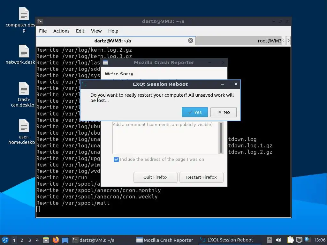Screen dimensions: 327x245
Task: Click the Mozilla Crash Reporter window icon
Action: coord(105,63)
